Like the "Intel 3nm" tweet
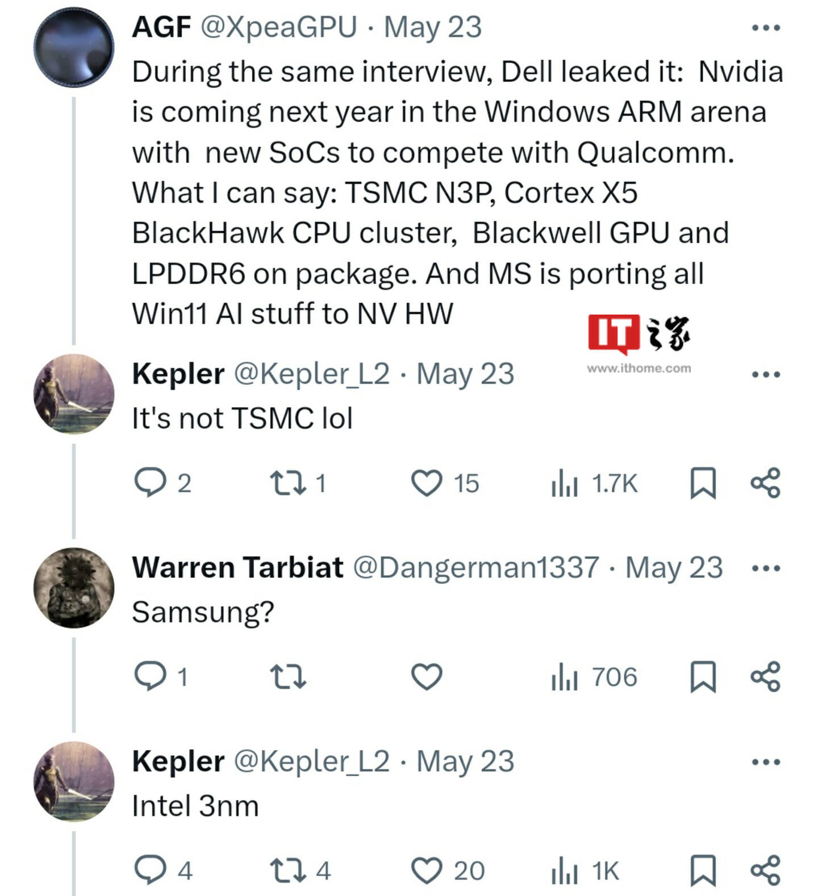Screen dimensions: 818x896 tap(426, 870)
